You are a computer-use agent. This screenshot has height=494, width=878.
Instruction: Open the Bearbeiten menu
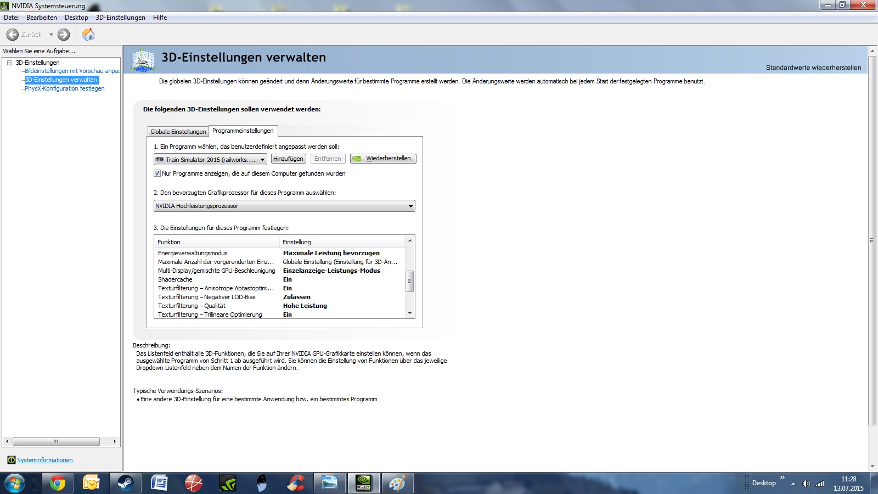(42, 18)
